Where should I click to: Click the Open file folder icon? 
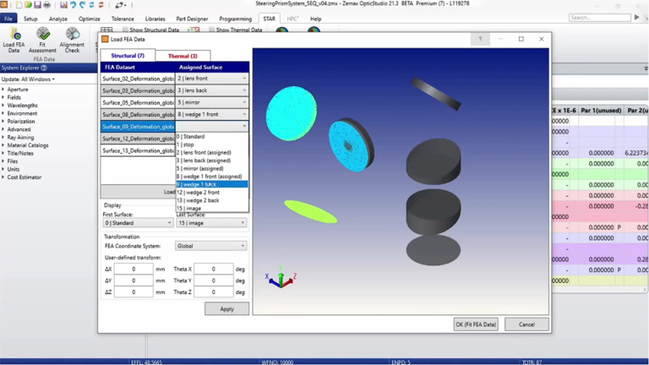coord(28,5)
